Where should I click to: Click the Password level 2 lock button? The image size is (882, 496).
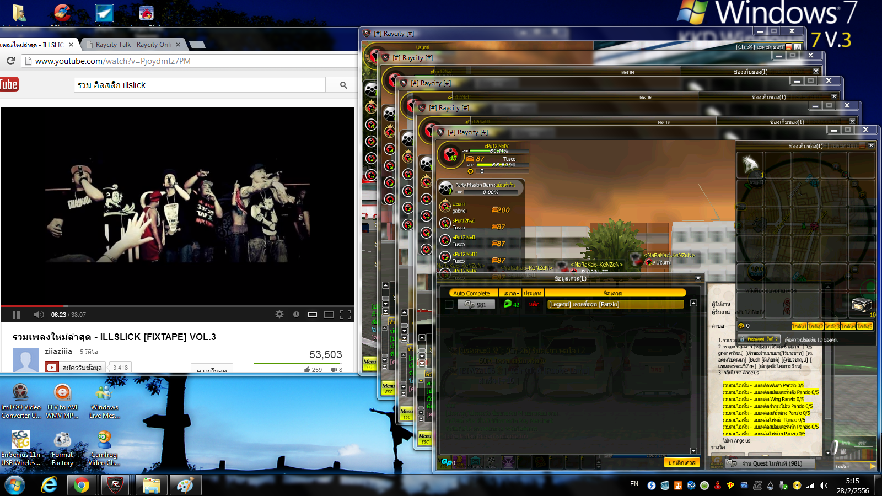click(759, 339)
